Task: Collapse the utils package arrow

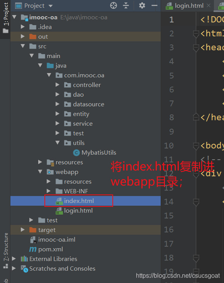Action: click(x=58, y=143)
